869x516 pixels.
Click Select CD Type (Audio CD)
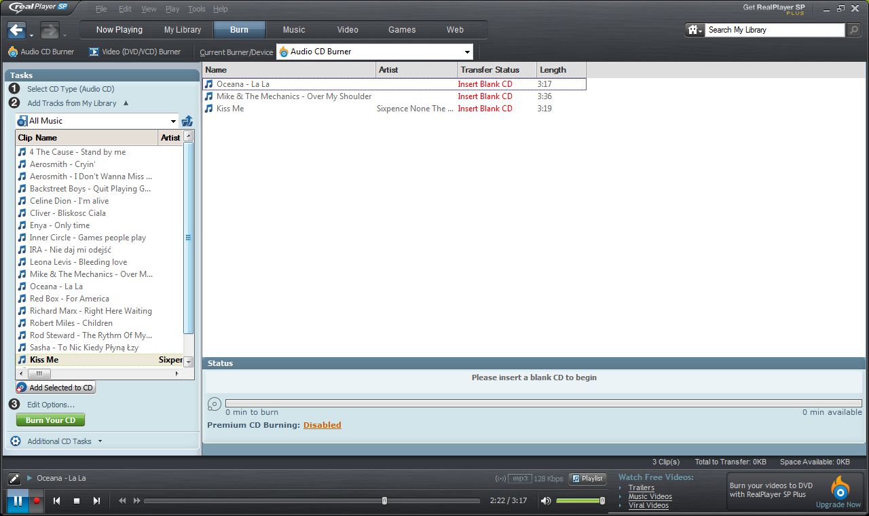pos(71,89)
